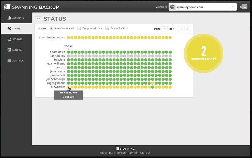
Task: Open the gear settings icon in header
Action: 241,7
